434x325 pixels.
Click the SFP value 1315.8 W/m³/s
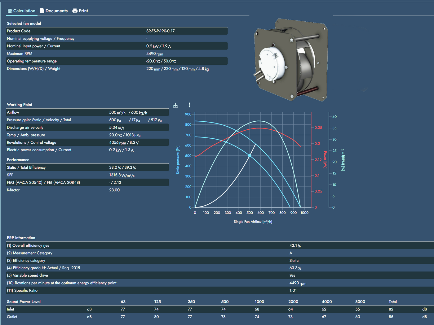point(122,175)
